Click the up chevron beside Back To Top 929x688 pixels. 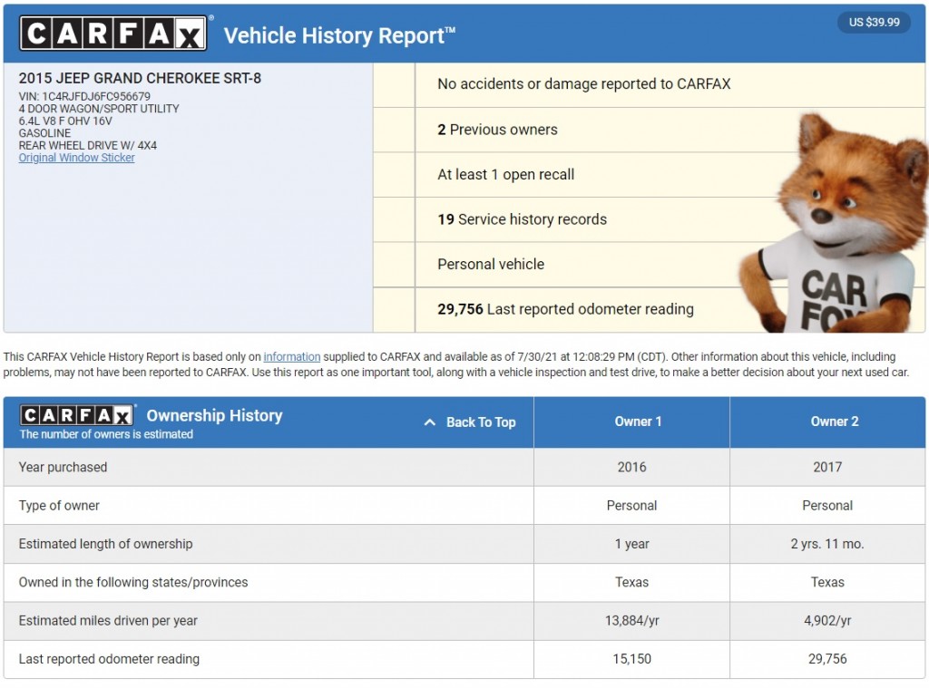(x=430, y=422)
